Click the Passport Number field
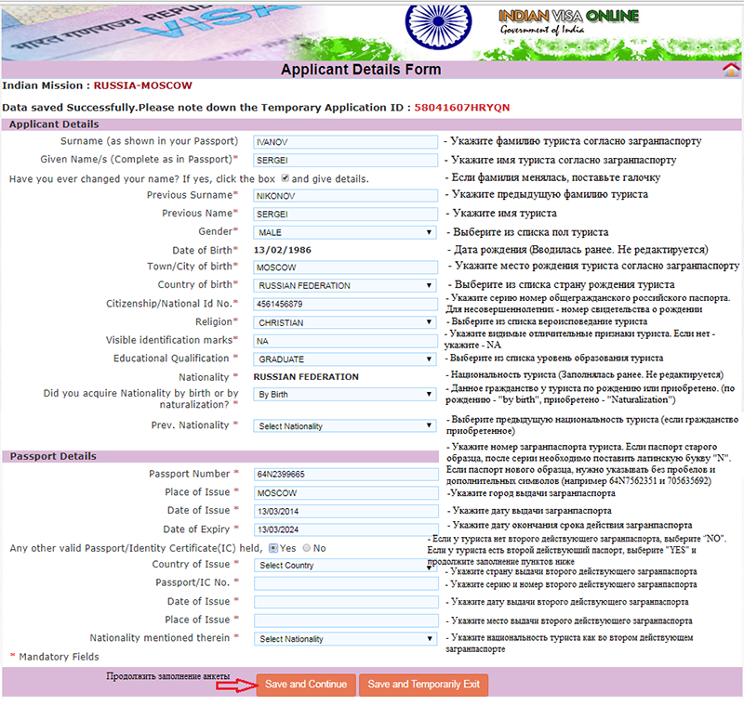This screenshot has width=744, height=705. [x=346, y=475]
